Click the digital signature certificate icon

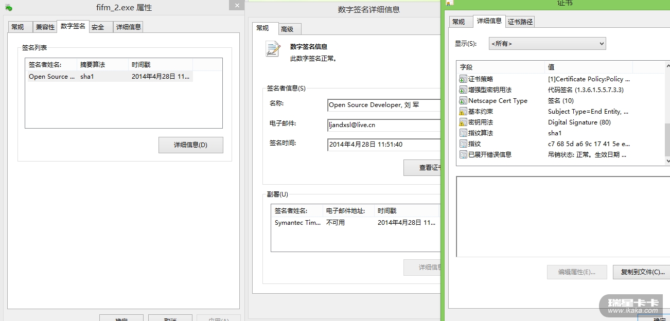273,49
